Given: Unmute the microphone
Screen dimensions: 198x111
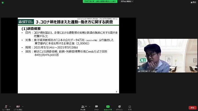Looking at the screenshot, I should pos(6,108).
